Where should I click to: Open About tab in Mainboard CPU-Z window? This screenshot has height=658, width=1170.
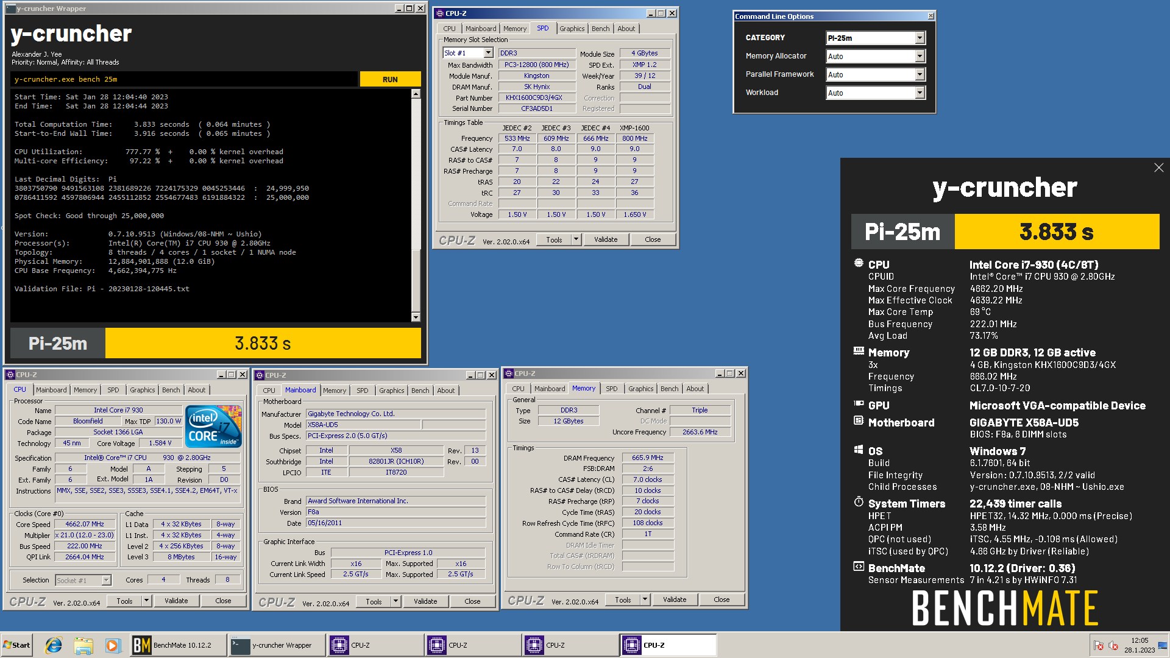445,391
